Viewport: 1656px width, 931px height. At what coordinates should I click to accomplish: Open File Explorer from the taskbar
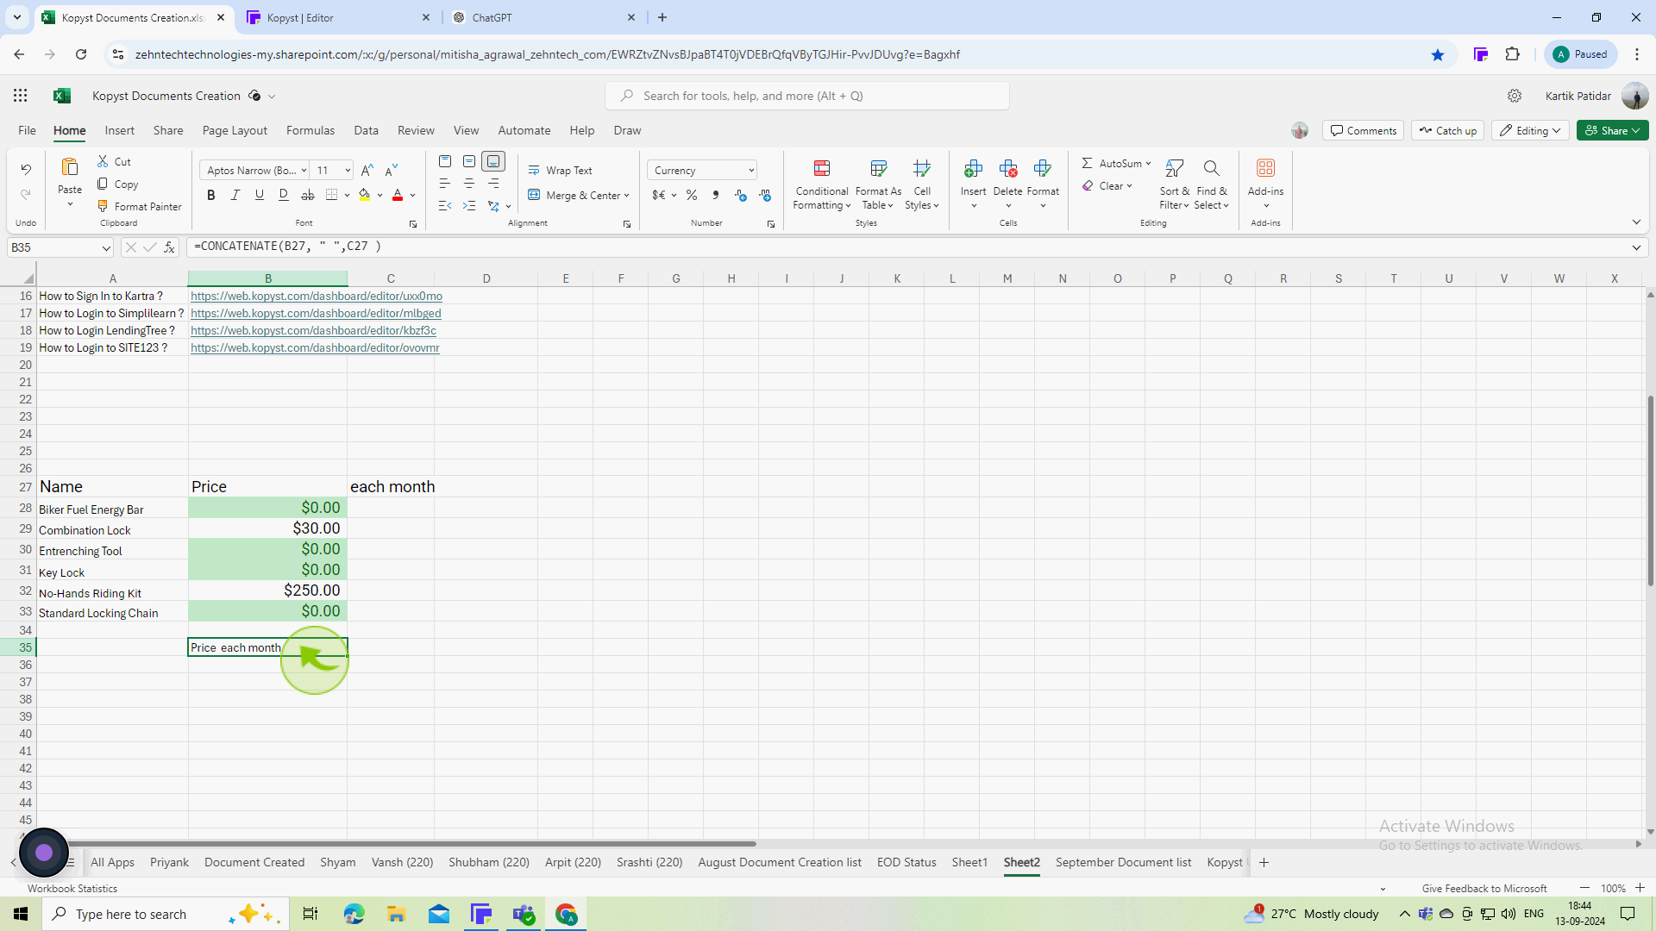pos(396,914)
